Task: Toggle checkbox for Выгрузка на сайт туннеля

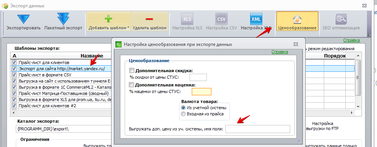Action: (14, 81)
